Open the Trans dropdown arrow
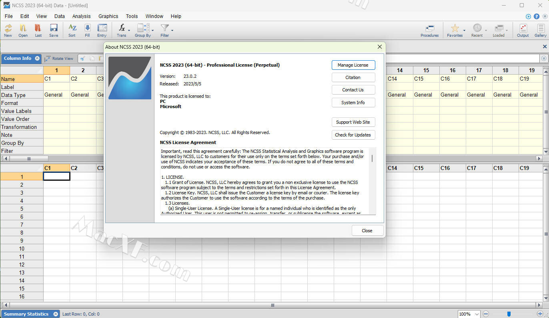The image size is (549, 318). [129, 30]
